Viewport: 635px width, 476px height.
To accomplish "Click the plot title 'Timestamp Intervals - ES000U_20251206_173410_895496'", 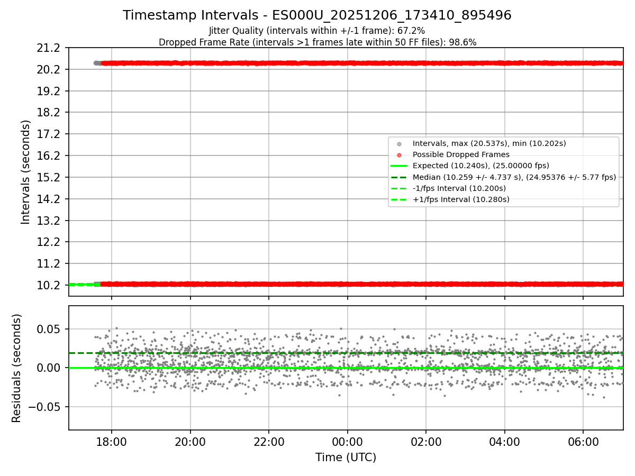I will tap(317, 15).
